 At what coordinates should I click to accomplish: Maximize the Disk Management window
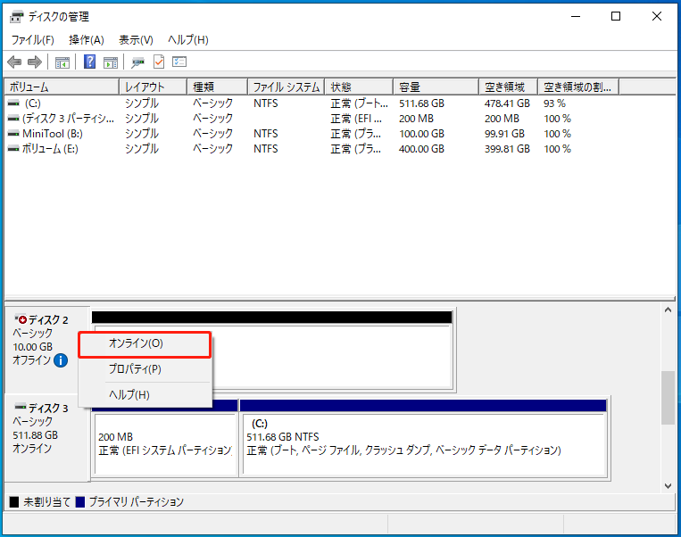pos(616,16)
